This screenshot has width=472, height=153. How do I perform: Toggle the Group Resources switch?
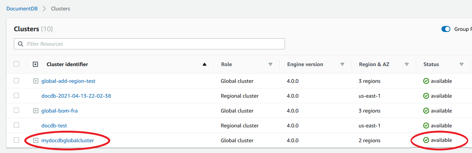(x=446, y=29)
